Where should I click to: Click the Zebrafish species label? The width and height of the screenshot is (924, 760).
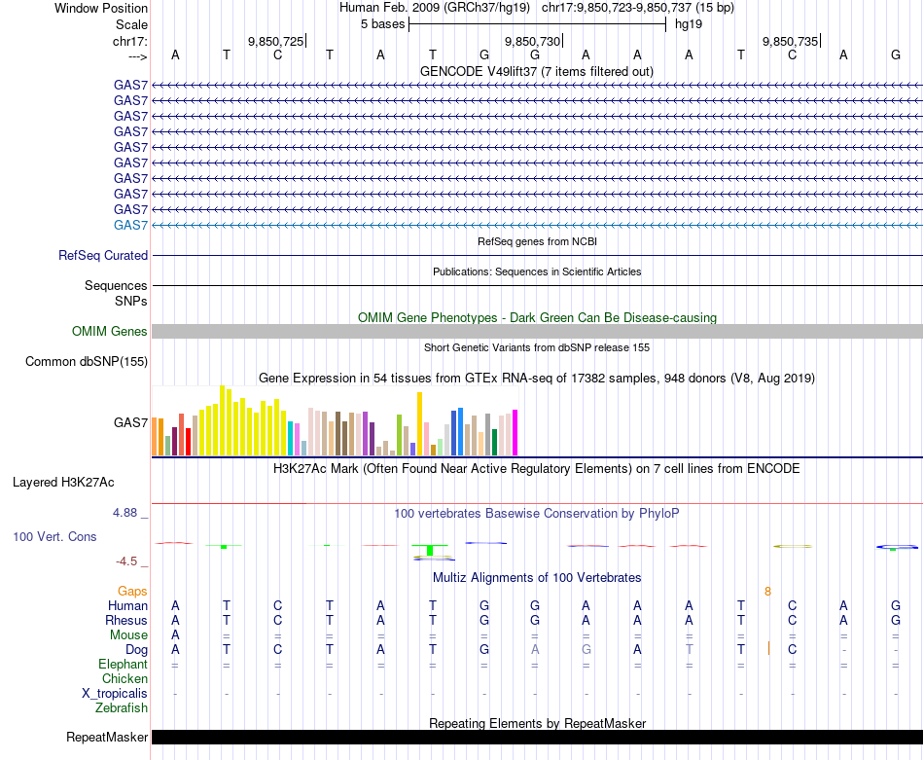tap(123, 708)
